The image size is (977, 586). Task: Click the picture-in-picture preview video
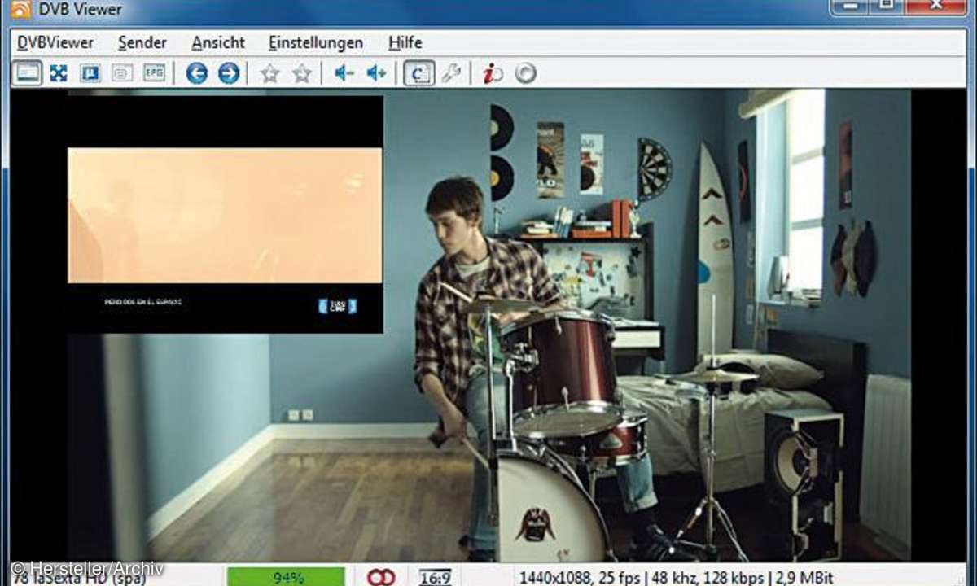[x=226, y=215]
